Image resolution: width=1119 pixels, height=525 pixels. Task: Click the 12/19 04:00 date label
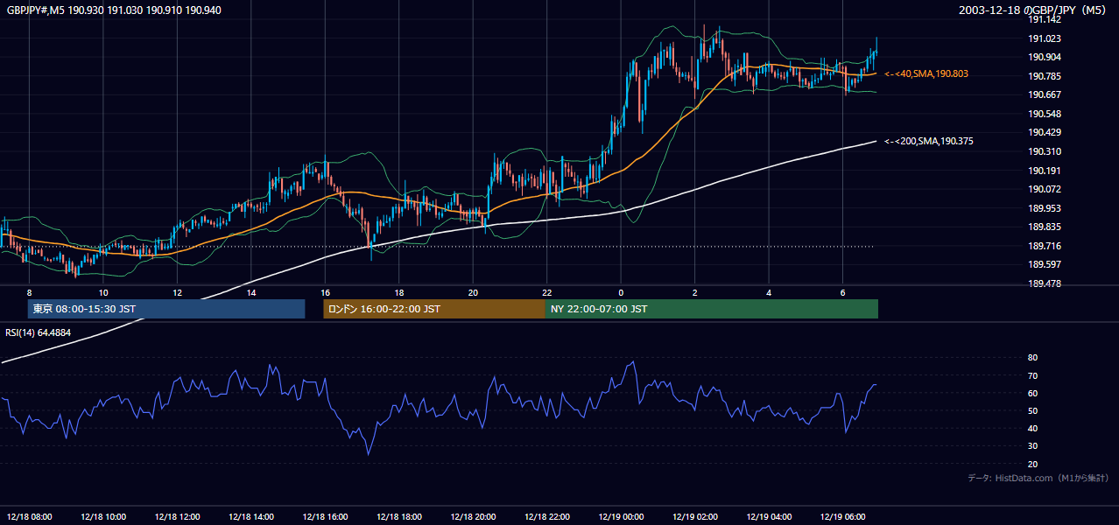[769, 516]
